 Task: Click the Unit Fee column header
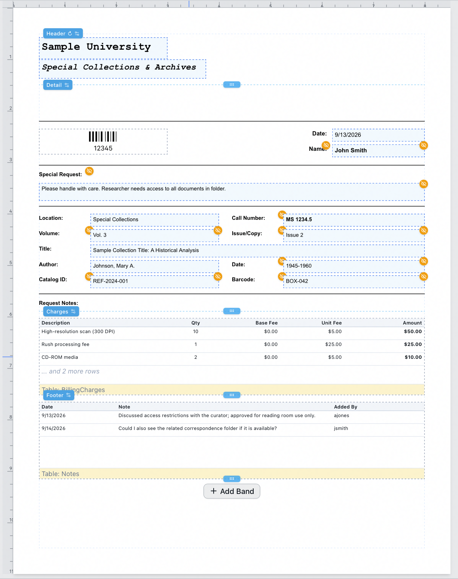(x=332, y=323)
